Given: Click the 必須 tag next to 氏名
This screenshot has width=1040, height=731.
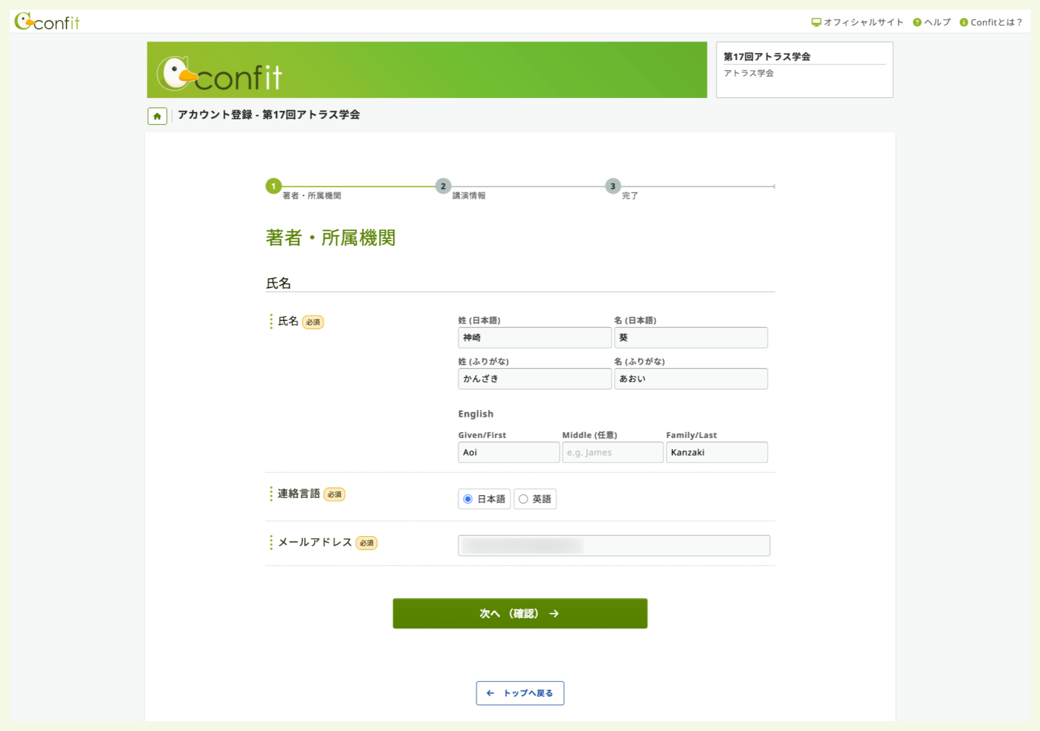Looking at the screenshot, I should click(313, 322).
